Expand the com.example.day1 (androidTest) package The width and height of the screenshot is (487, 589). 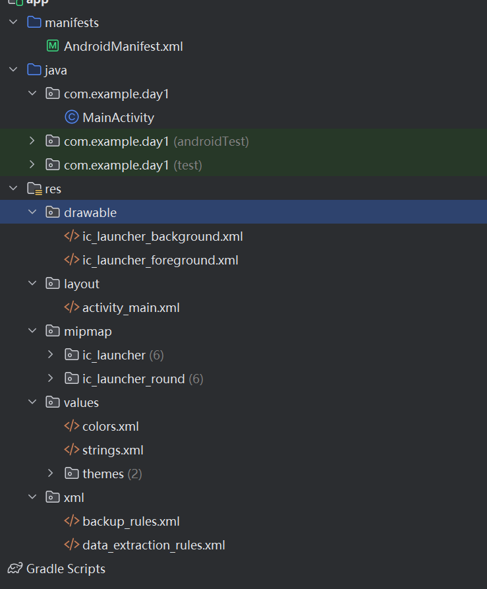coord(32,141)
